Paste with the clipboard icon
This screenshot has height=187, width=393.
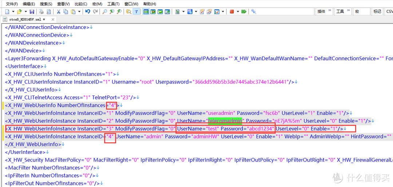[73, 12]
